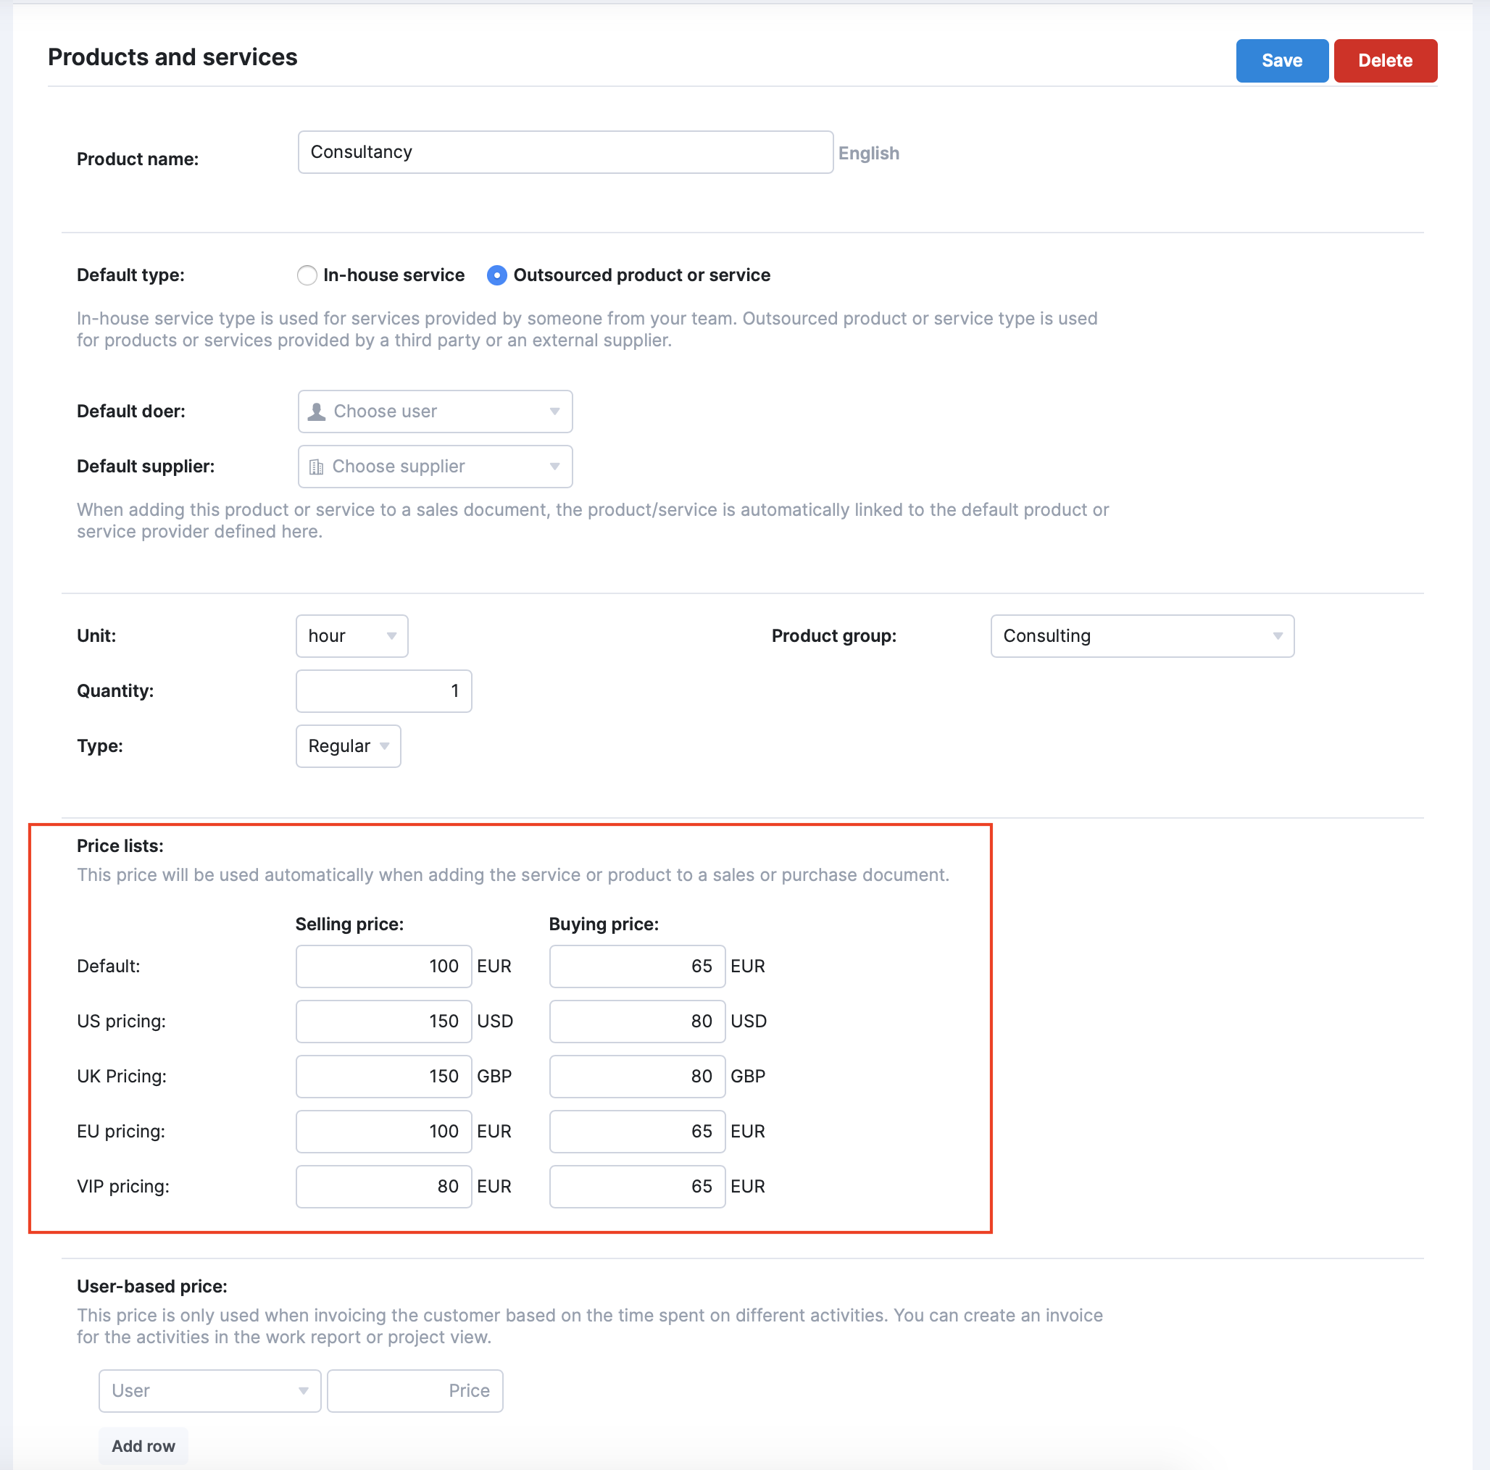The width and height of the screenshot is (1490, 1470).
Task: Edit the Product name field containing Consultancy
Action: point(565,152)
